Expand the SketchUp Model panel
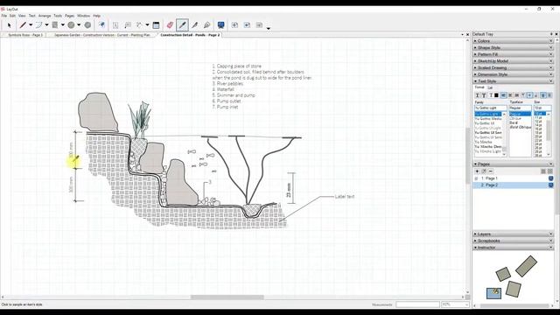 point(513,61)
